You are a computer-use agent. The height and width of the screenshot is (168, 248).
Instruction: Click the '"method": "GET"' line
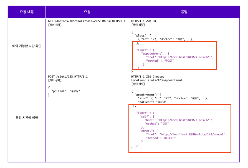157,124
